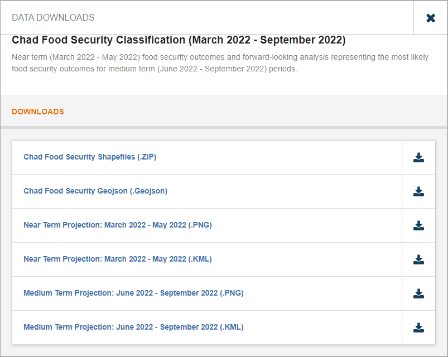Image resolution: width=448 pixels, height=357 pixels.
Task: Download Near Term Projection PNG via icon
Action: coord(418,225)
